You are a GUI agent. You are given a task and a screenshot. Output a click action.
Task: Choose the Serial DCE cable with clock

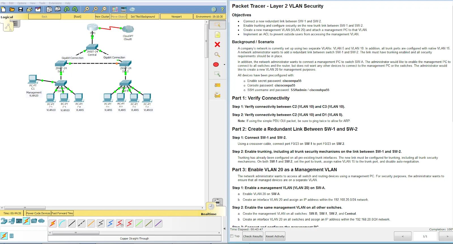pos(120,223)
